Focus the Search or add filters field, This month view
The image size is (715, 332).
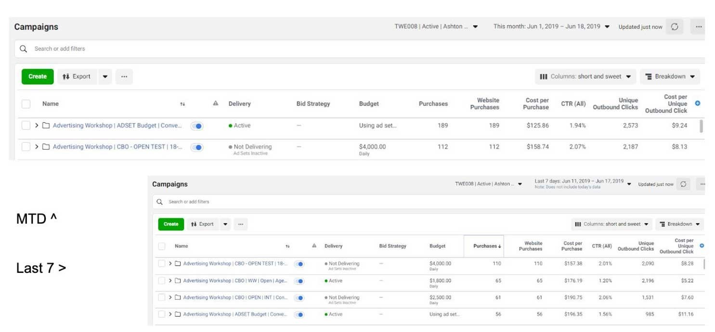click(x=360, y=49)
